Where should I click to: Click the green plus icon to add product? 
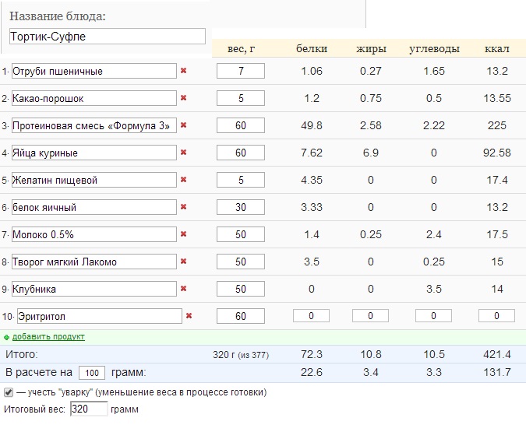(x=7, y=337)
